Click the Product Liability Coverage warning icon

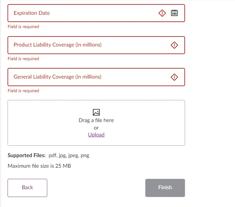coord(174,45)
